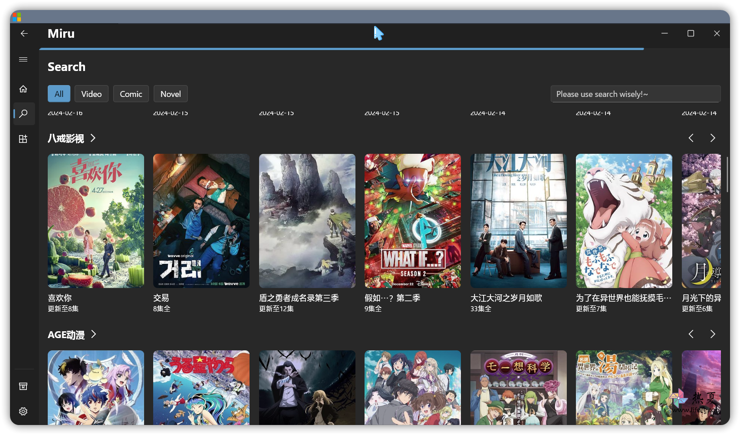Screen dimensions: 740x435
Task: Open the archive box icon in sidebar
Action: point(23,386)
